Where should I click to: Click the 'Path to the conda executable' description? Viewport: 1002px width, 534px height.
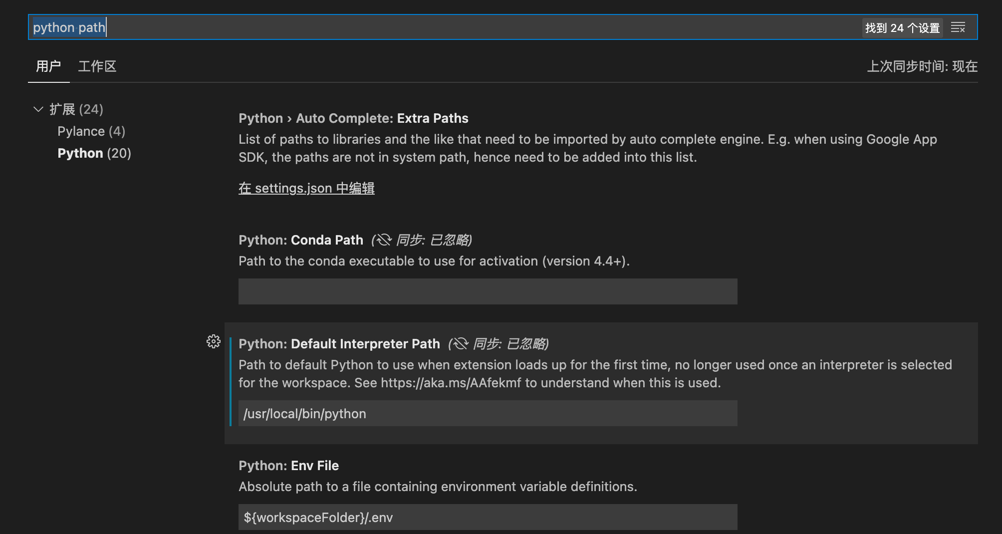tap(434, 261)
